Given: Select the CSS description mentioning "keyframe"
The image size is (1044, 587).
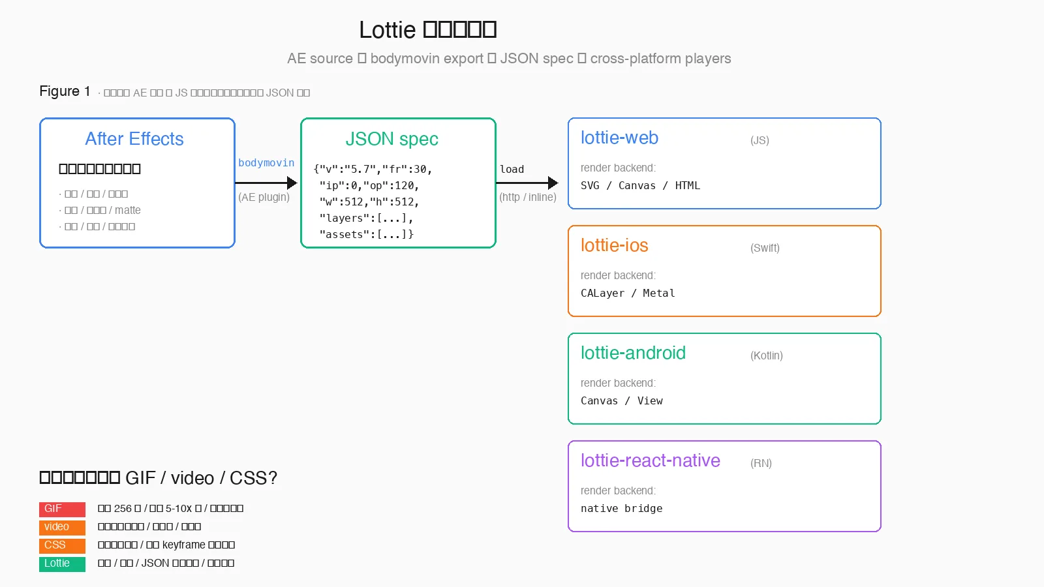Looking at the screenshot, I should (x=166, y=545).
